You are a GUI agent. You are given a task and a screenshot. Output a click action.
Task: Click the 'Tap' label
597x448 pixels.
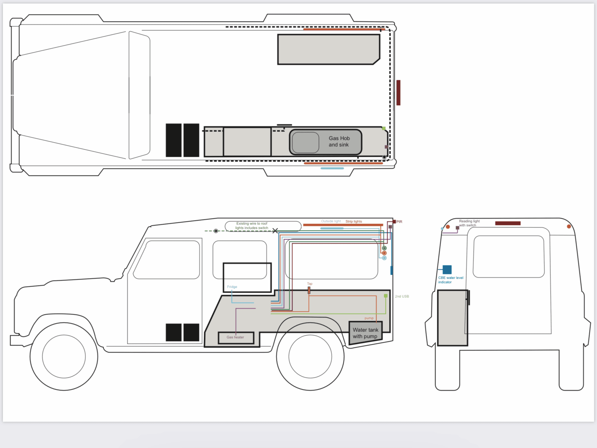310,284
